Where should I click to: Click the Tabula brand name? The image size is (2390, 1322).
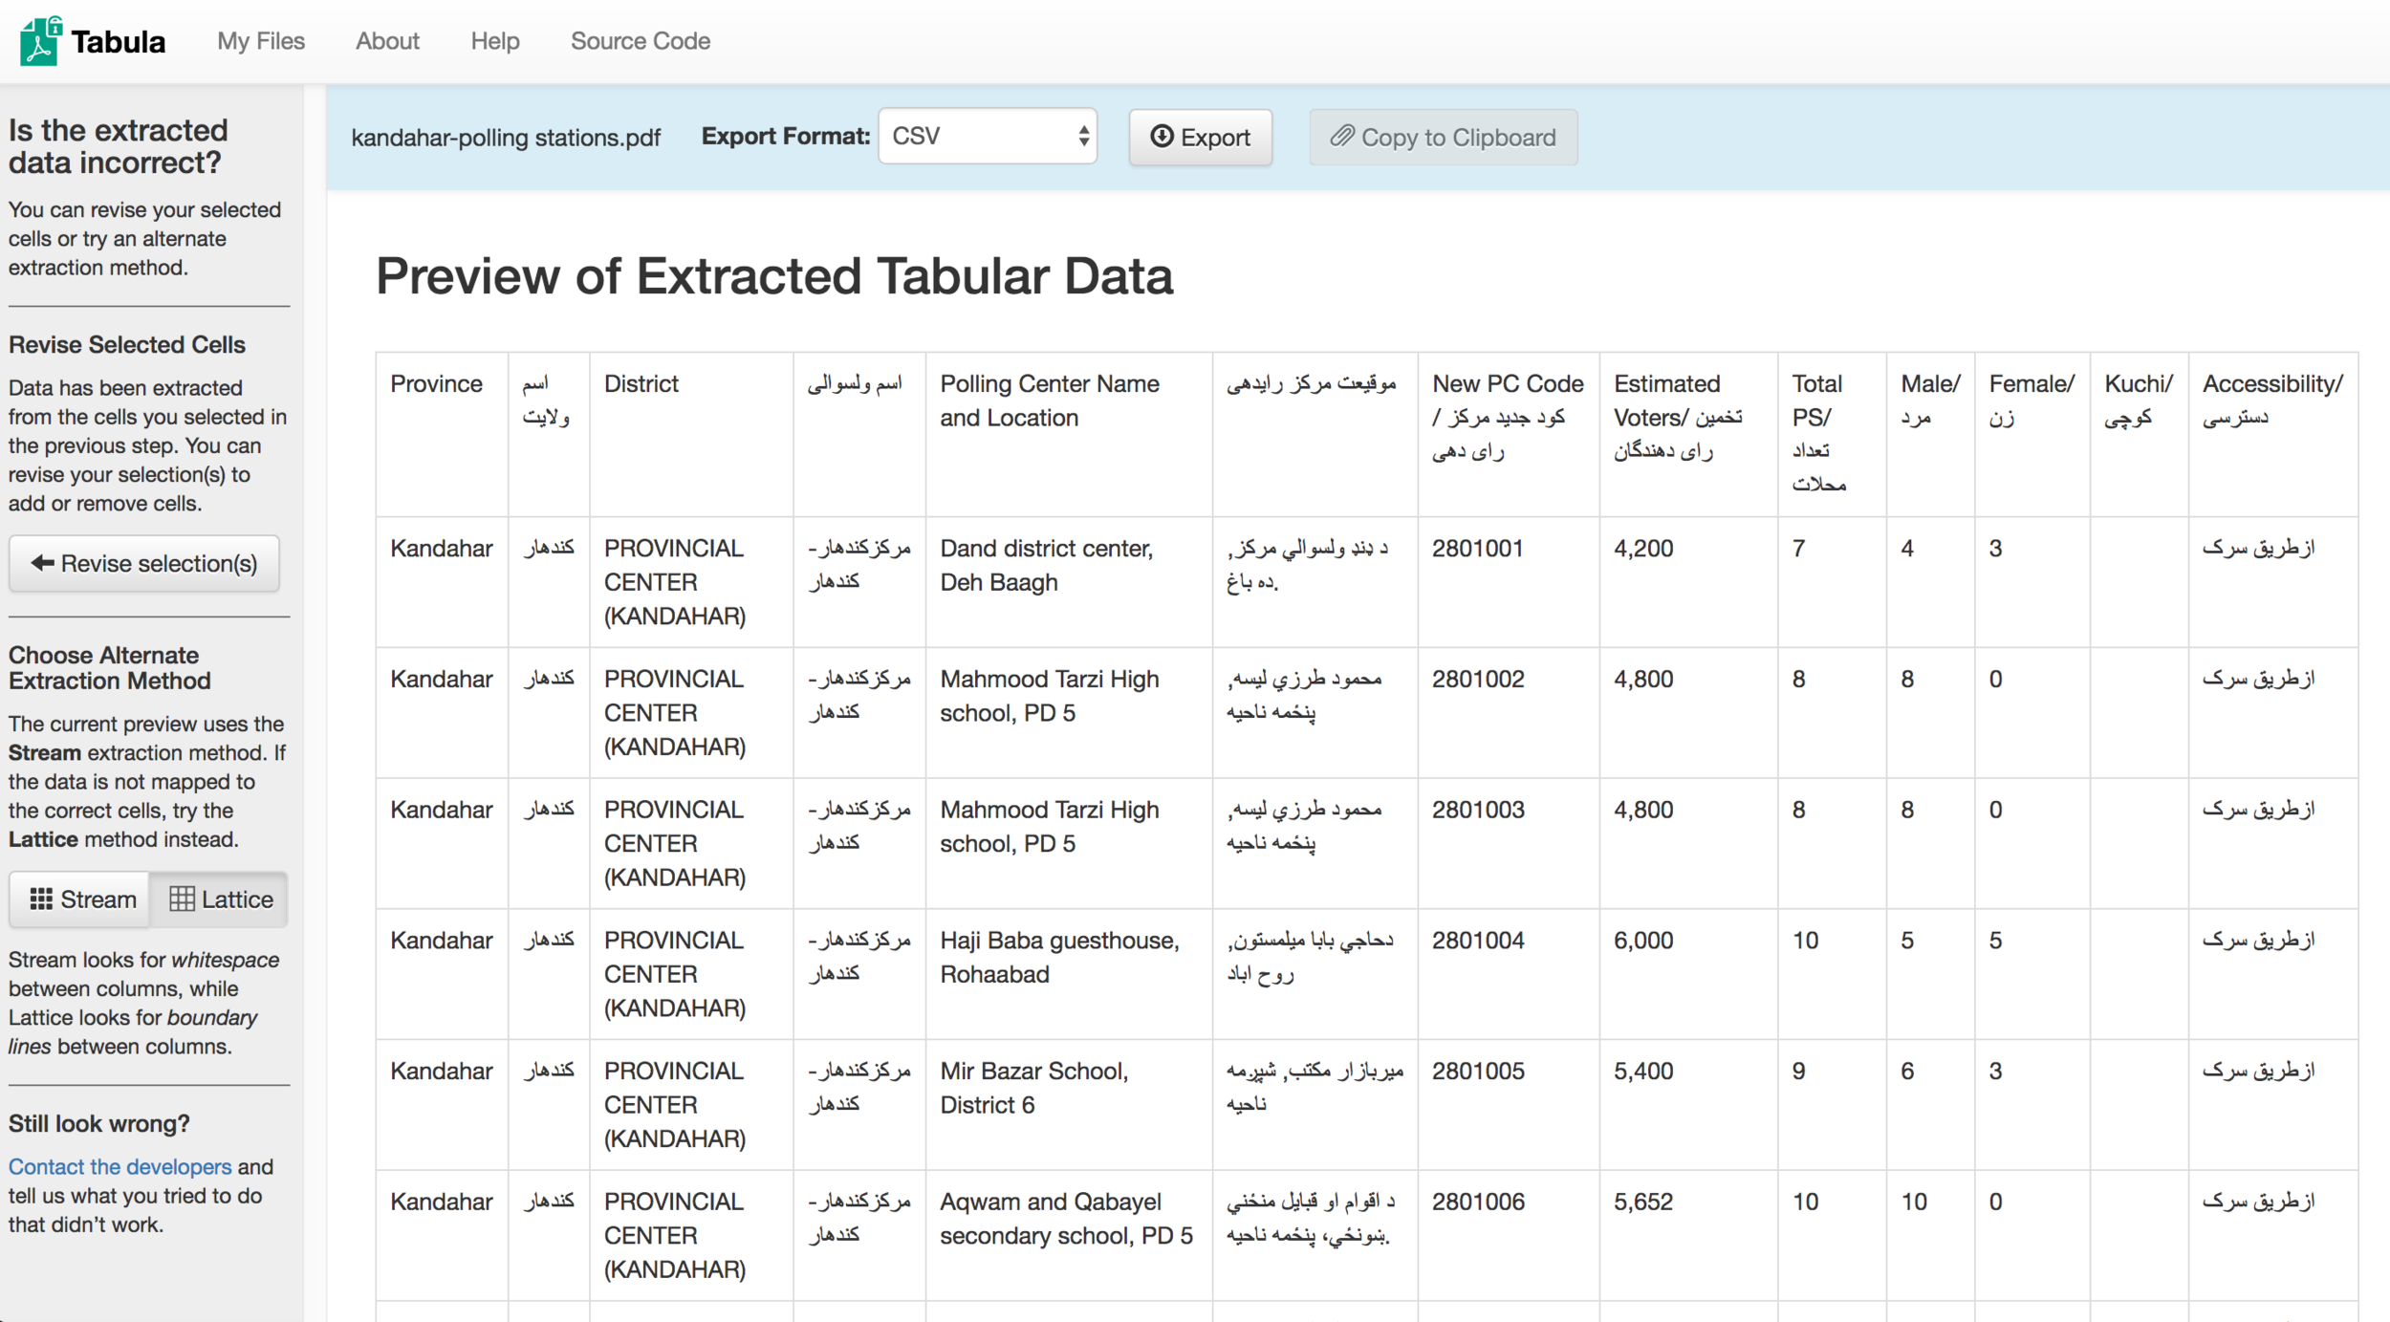pyautogui.click(x=119, y=42)
